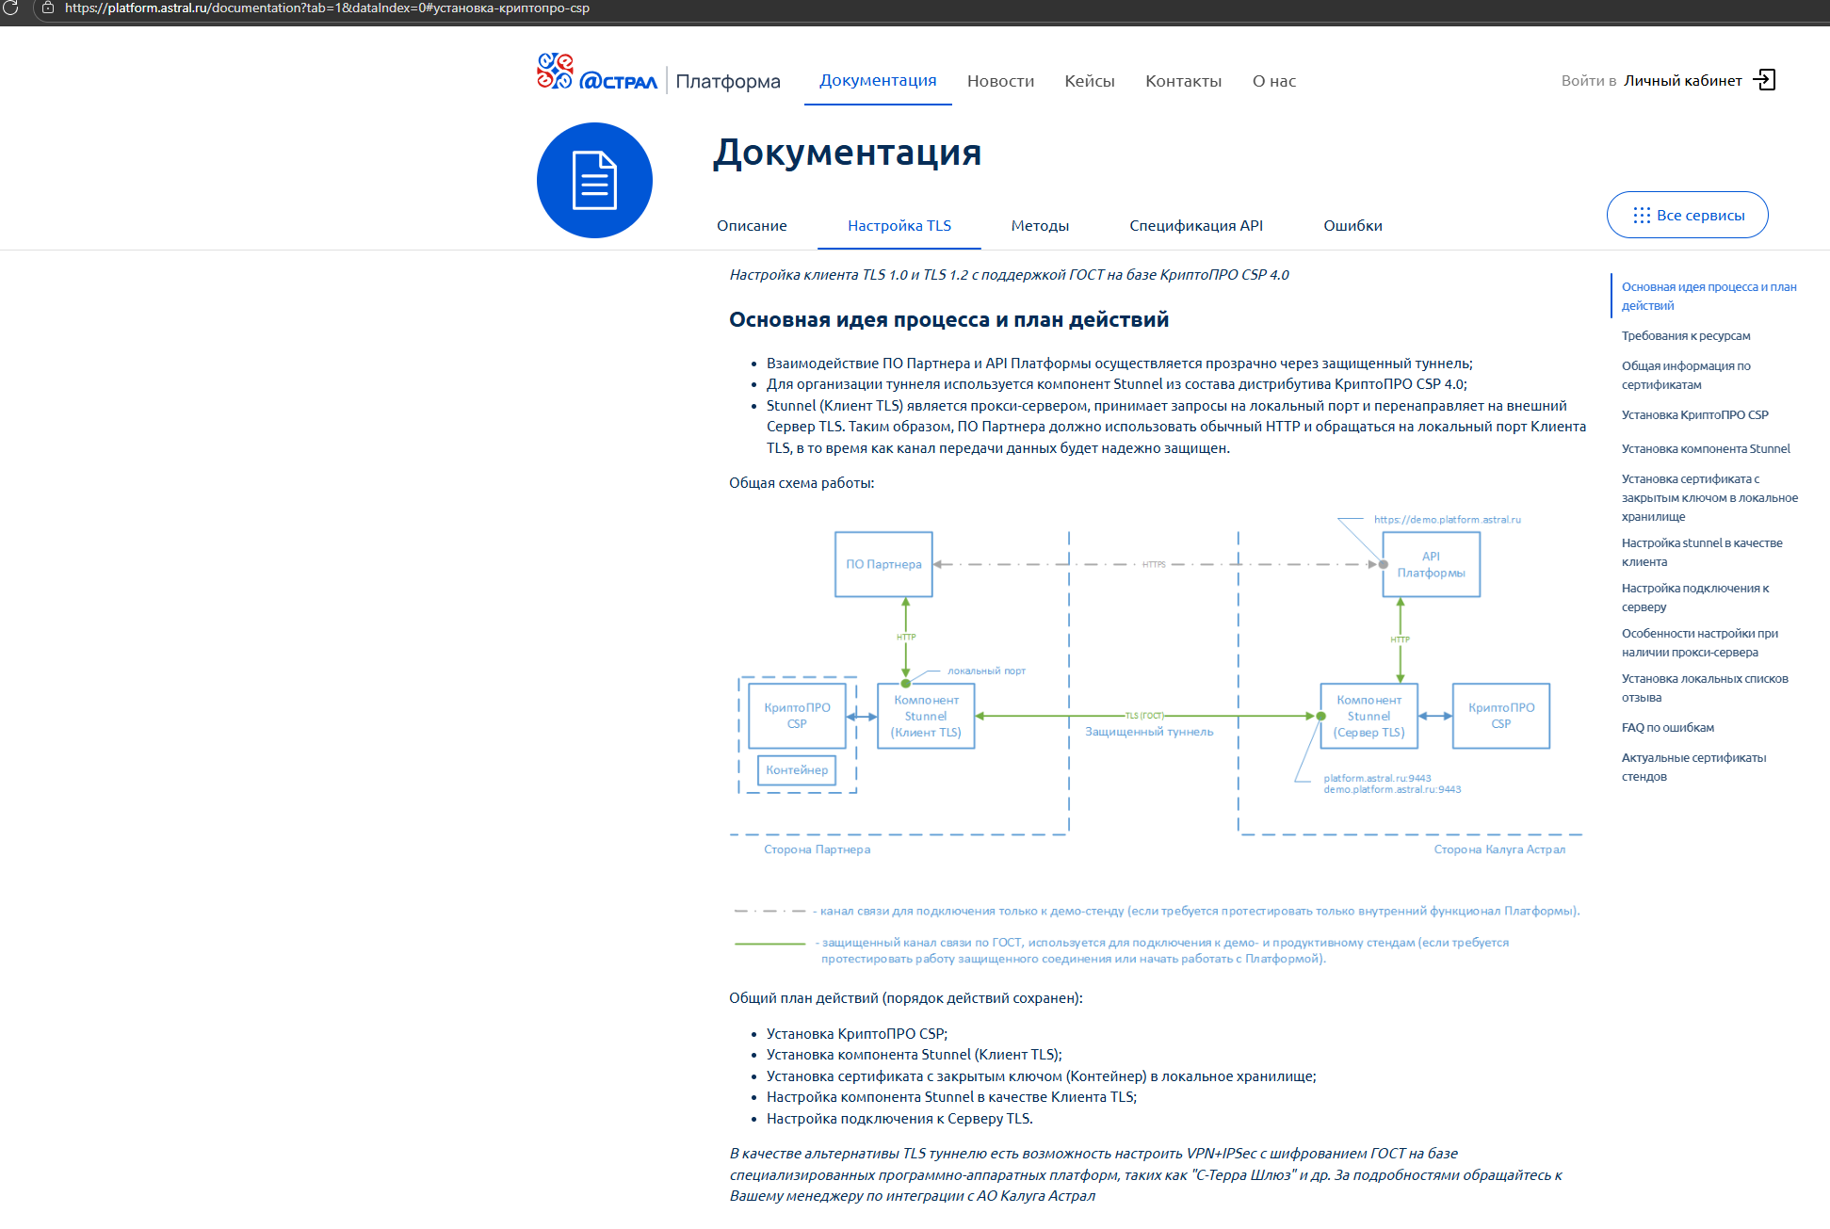1830x1229 pixels.
Task: Click the ПО Партнера box in diagram
Action: [x=883, y=564]
